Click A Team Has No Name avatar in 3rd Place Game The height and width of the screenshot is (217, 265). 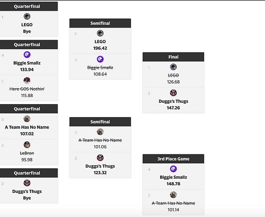tap(173, 195)
